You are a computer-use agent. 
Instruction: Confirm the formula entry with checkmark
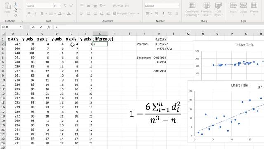click(x=41, y=27)
